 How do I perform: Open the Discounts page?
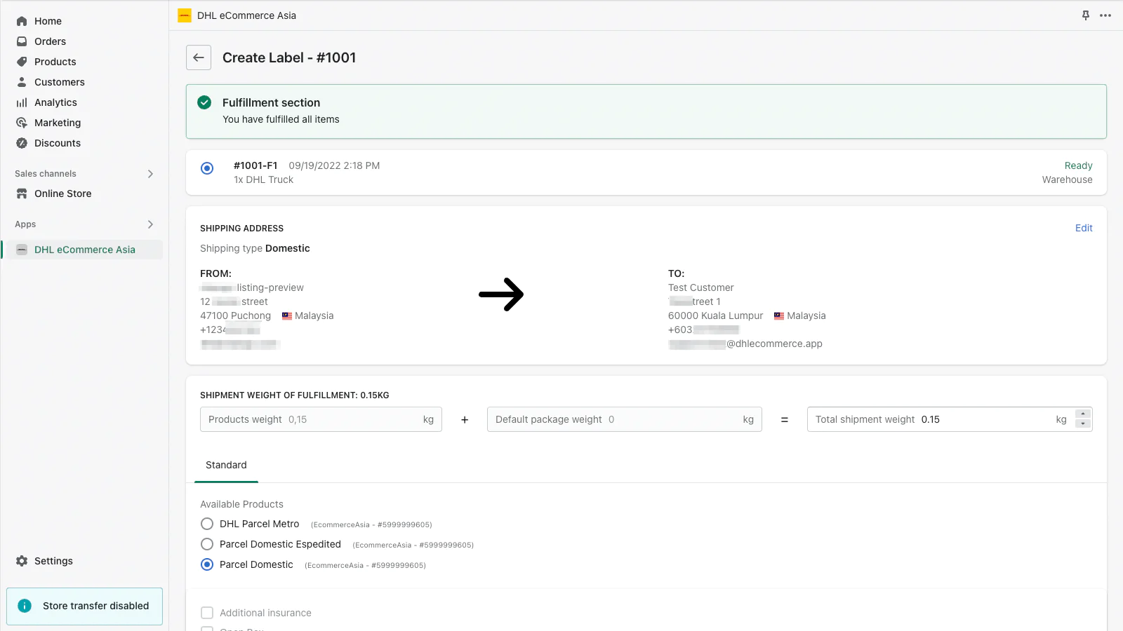point(58,143)
